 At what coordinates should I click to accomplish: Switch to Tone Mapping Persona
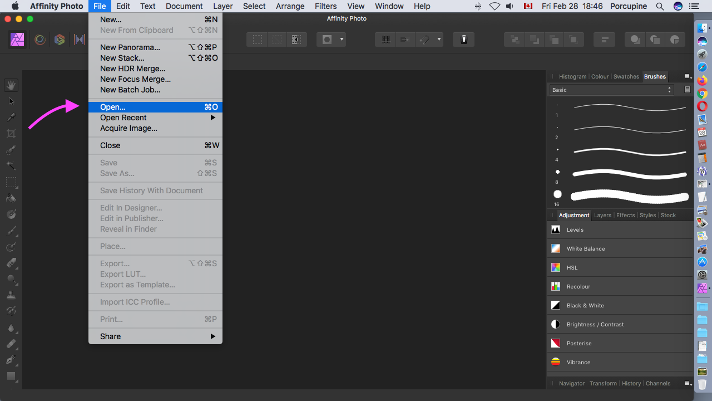(x=79, y=40)
